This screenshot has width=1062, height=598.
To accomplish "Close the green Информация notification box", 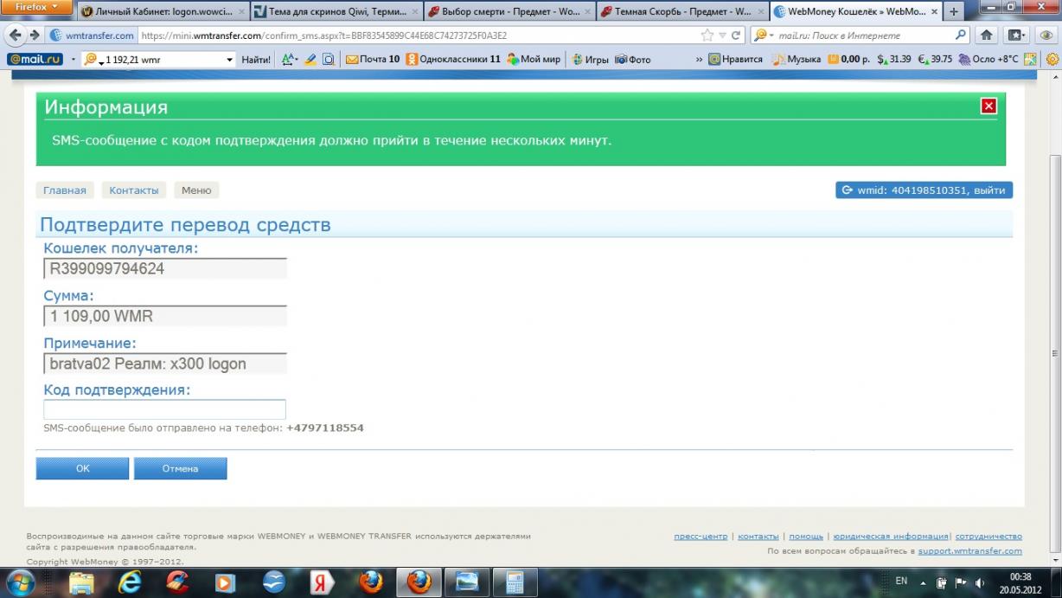I will [988, 106].
